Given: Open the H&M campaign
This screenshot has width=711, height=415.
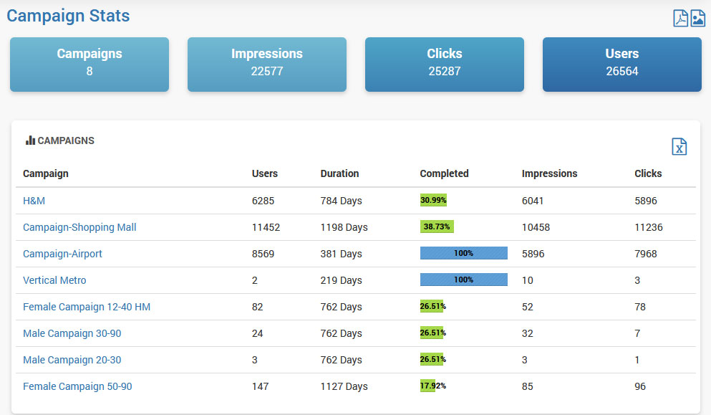Looking at the screenshot, I should pos(34,201).
